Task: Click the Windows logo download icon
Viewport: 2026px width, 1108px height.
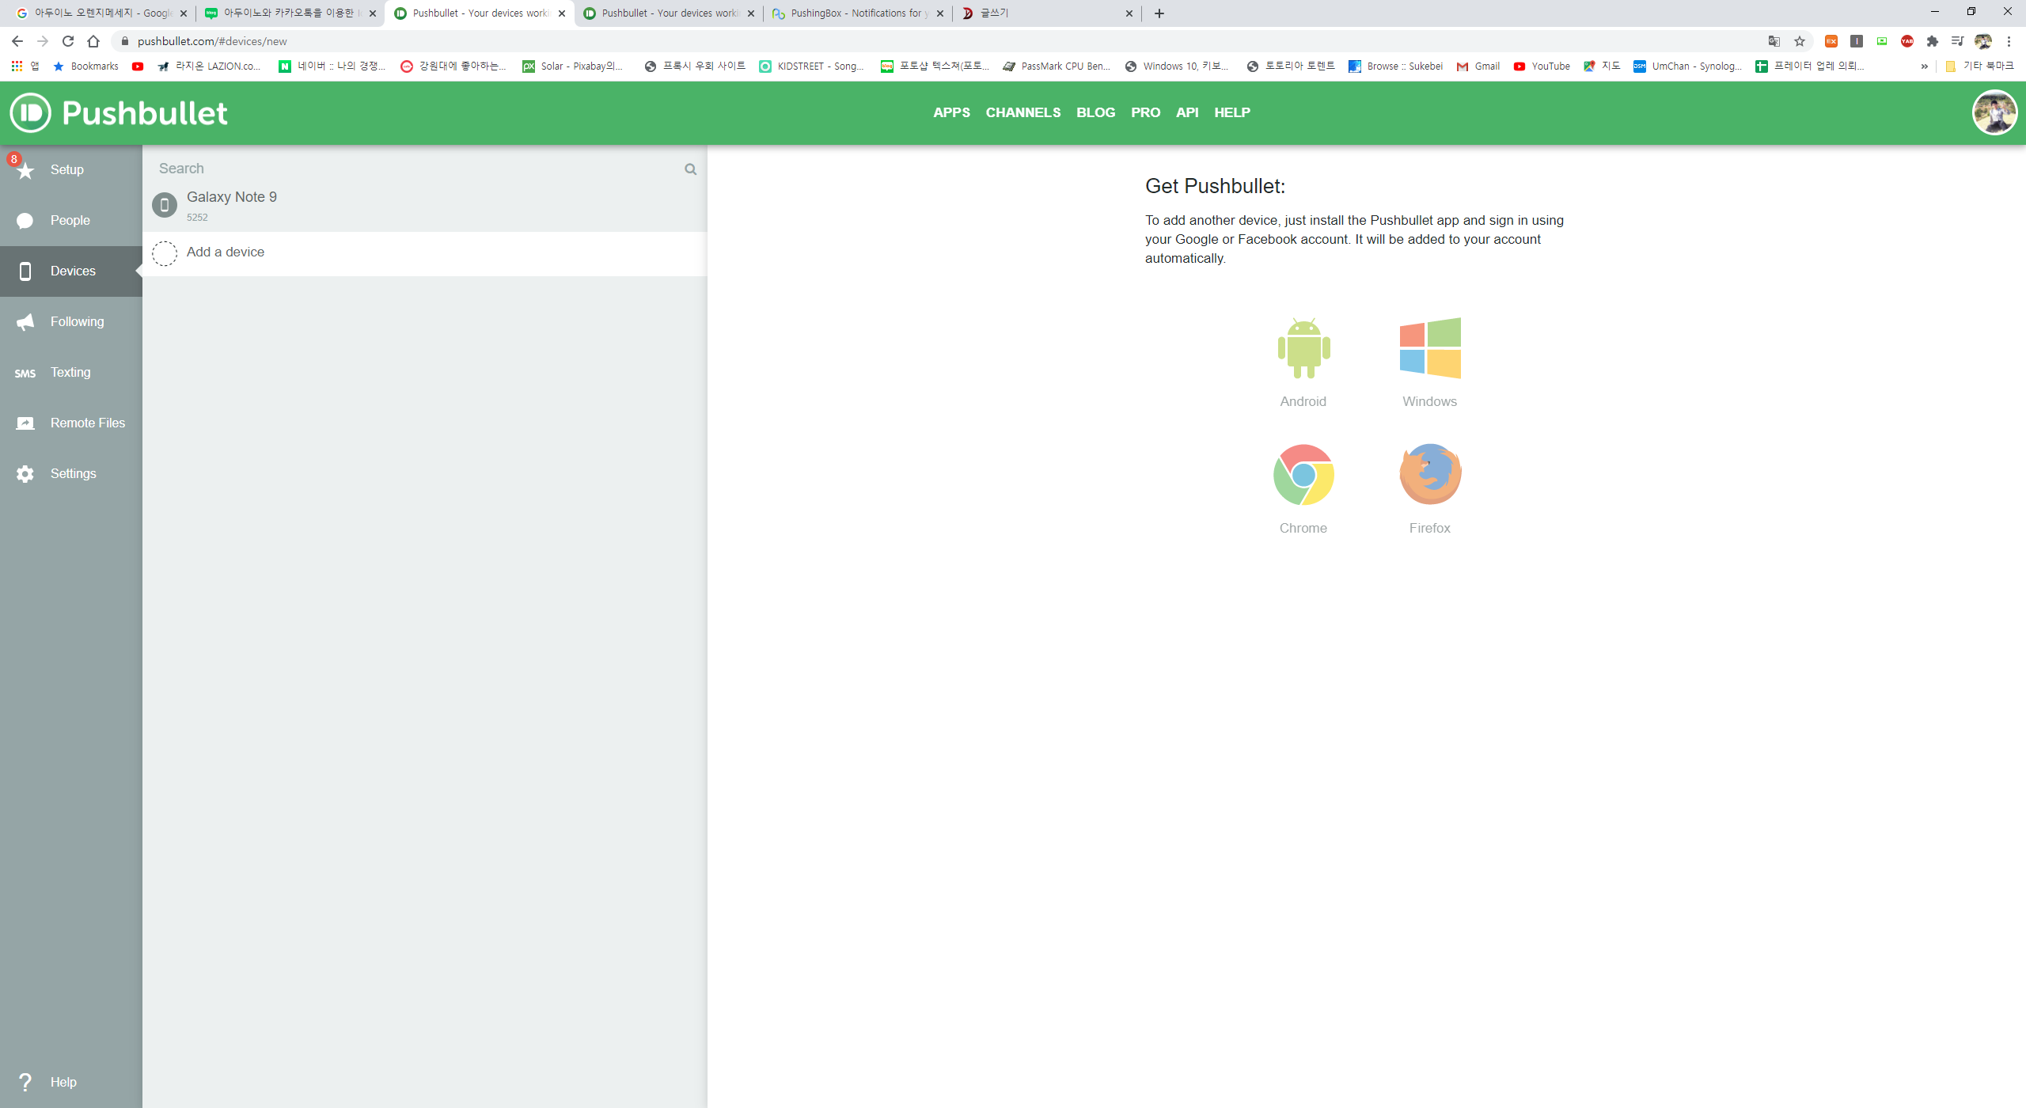Action: tap(1429, 348)
